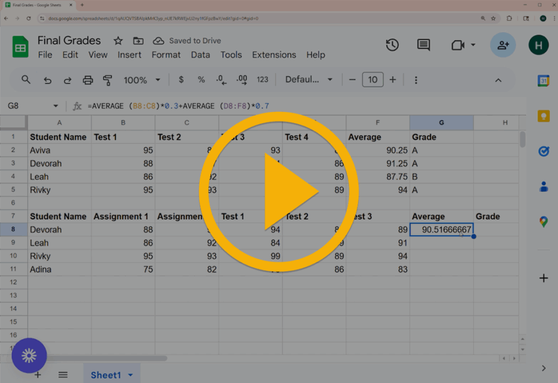Image resolution: width=558 pixels, height=383 pixels.
Task: Open the comments speech bubble icon
Action: click(423, 45)
